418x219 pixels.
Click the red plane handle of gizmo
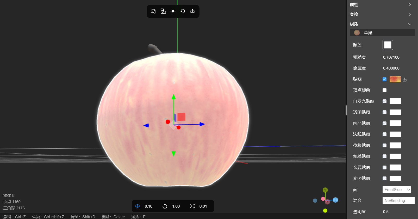click(x=182, y=117)
